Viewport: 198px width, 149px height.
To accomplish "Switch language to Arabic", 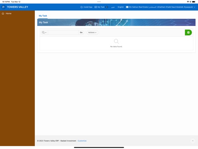I will coord(113,7).
